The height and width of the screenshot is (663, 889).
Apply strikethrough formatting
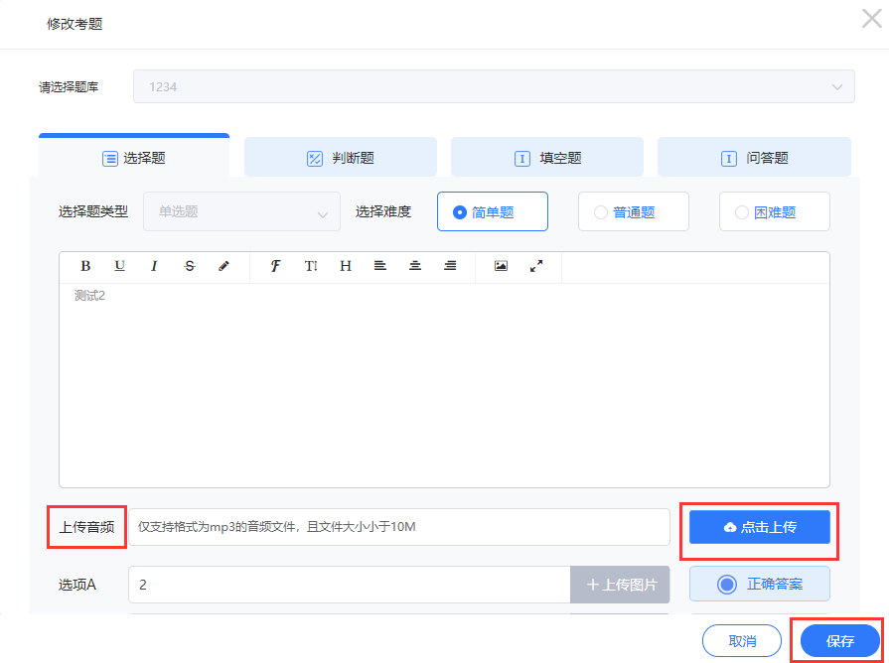(190, 266)
